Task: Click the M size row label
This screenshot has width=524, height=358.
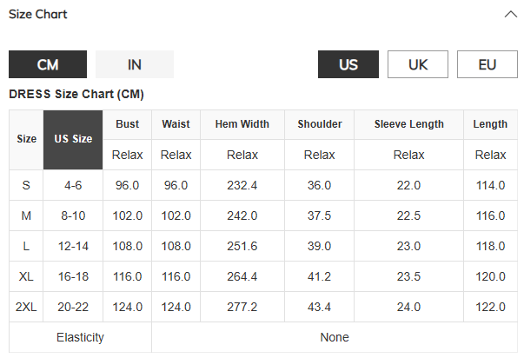Action: [x=26, y=215]
